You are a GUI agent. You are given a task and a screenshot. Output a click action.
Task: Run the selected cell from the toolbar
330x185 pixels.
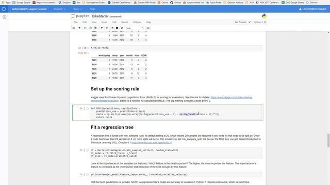[112, 28]
